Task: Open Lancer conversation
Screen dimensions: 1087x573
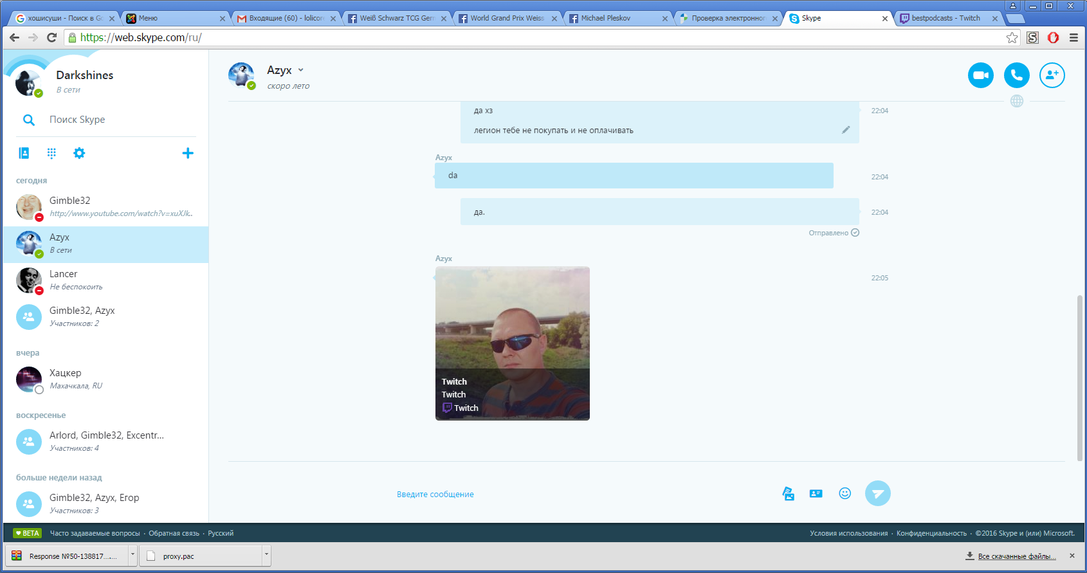Action: click(105, 280)
